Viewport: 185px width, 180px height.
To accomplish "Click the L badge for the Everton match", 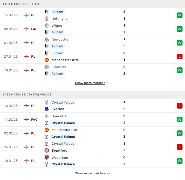I will point(180,106).
